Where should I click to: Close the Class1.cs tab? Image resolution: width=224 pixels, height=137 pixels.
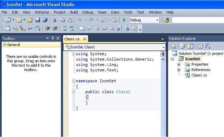[x=84, y=39]
